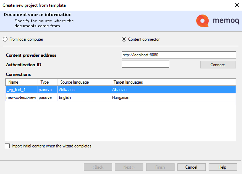Open Help for this wizard
This screenshot has height=174, width=242.
tap(222, 167)
